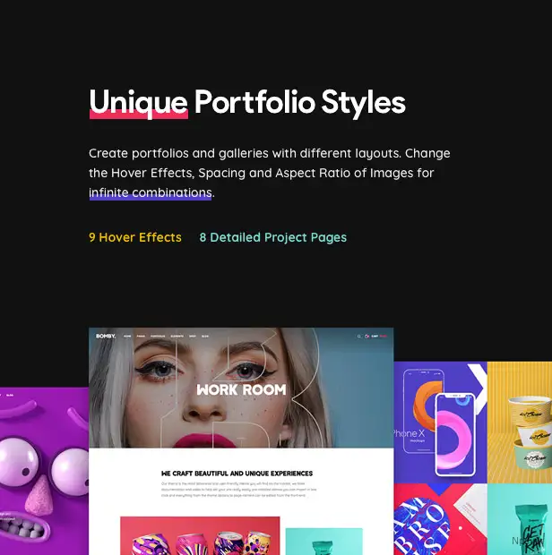Click the 9 Hover Effects link

135,237
